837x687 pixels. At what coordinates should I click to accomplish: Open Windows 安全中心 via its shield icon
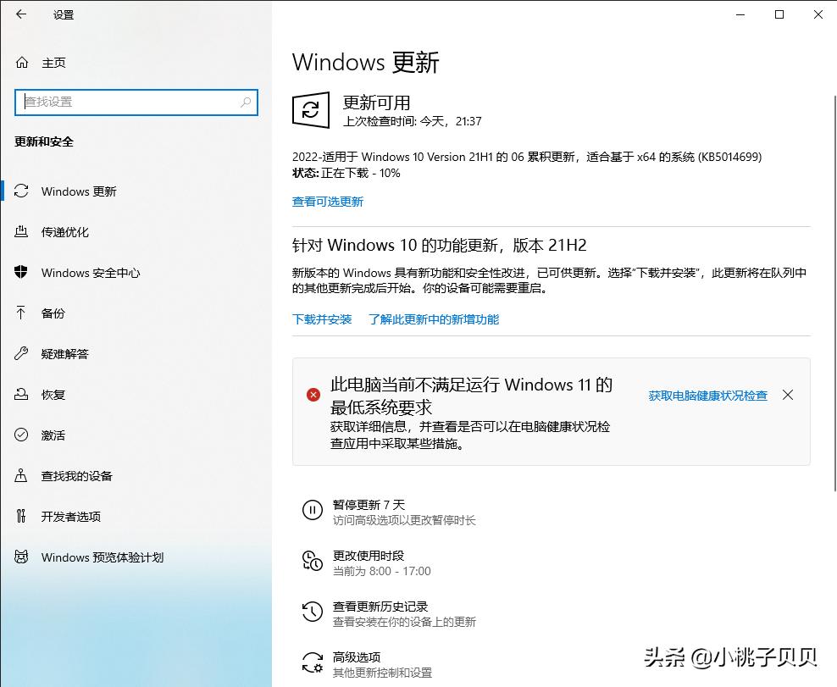click(x=88, y=273)
